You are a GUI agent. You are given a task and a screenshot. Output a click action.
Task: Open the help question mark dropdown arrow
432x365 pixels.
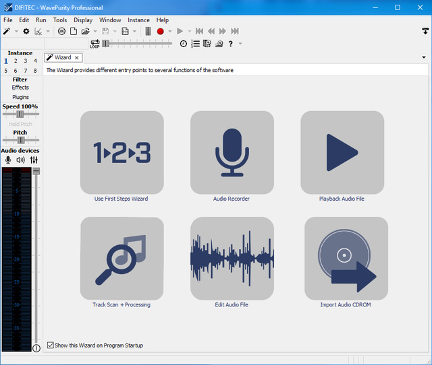tap(240, 44)
